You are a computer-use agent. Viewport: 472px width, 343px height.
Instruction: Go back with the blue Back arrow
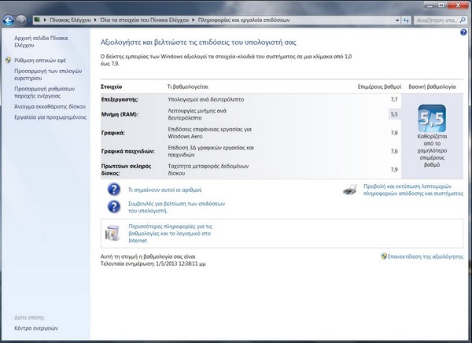[x=9, y=20]
